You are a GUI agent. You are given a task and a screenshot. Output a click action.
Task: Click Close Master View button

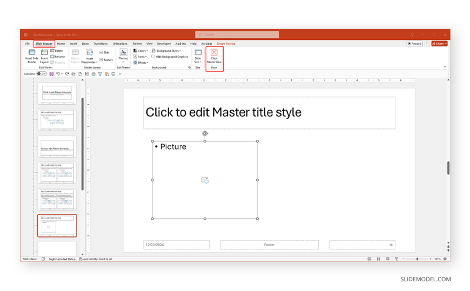click(x=214, y=56)
